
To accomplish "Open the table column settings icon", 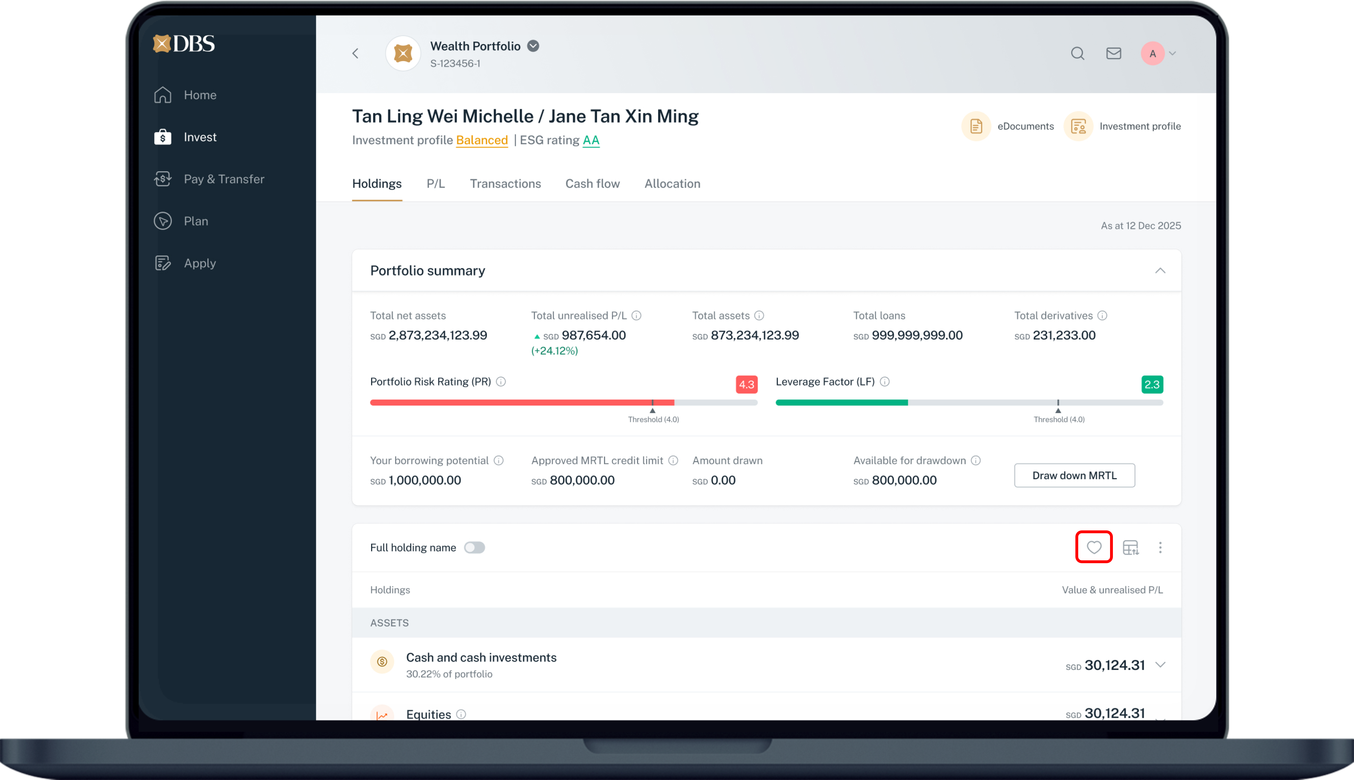I will (x=1130, y=547).
